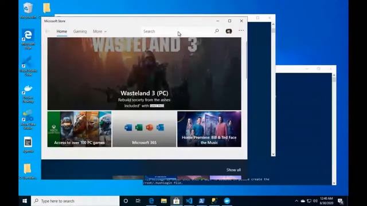Open Bill & Ted Face the Music tile
The image size is (367, 206).
209,129
